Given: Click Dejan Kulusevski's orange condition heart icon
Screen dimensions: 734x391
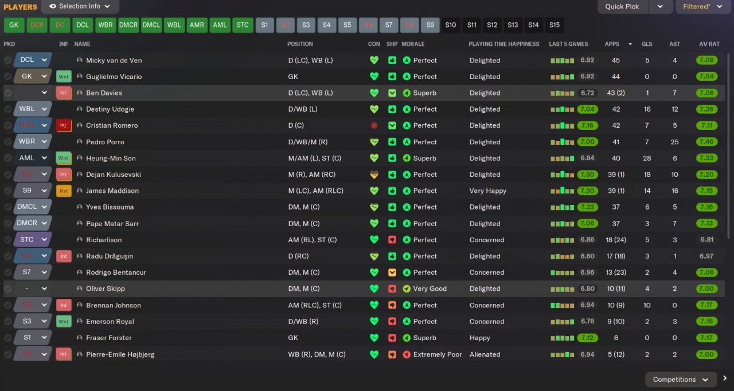Looking at the screenshot, I should 374,175.
